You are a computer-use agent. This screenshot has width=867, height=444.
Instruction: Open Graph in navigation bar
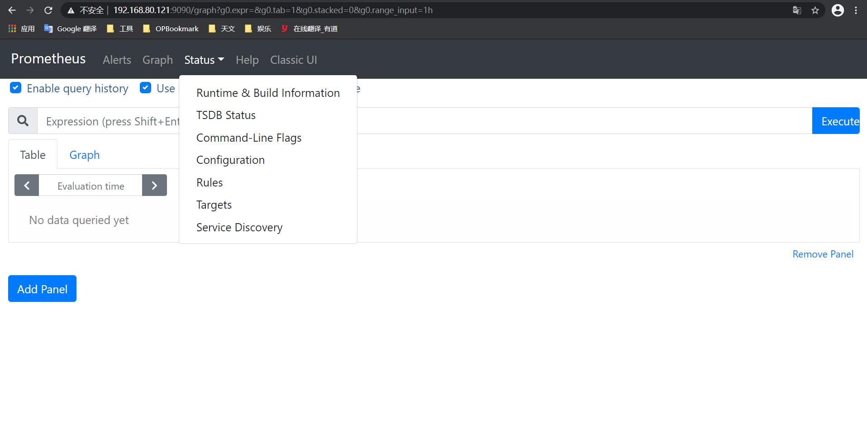pyautogui.click(x=157, y=60)
